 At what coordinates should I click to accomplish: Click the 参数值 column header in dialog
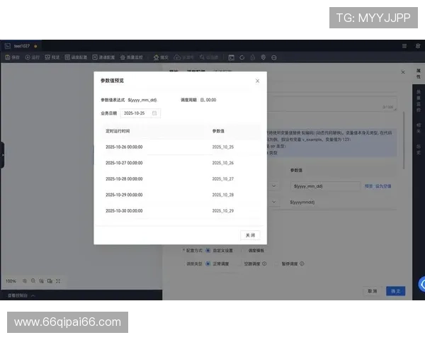218,131
